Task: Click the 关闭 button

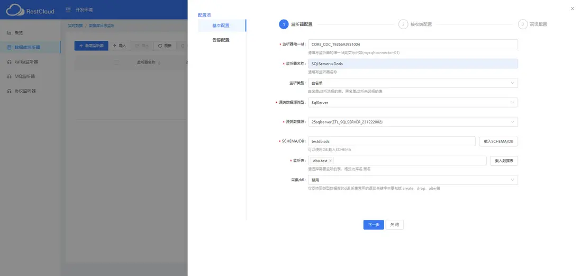Action: (395, 225)
